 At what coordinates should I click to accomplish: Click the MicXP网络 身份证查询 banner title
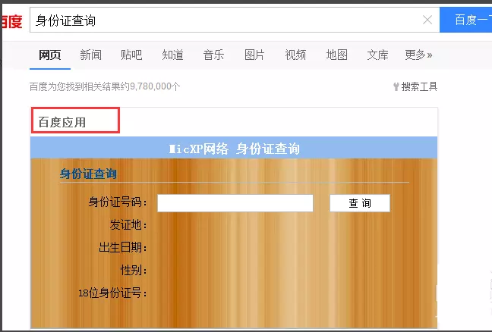234,149
